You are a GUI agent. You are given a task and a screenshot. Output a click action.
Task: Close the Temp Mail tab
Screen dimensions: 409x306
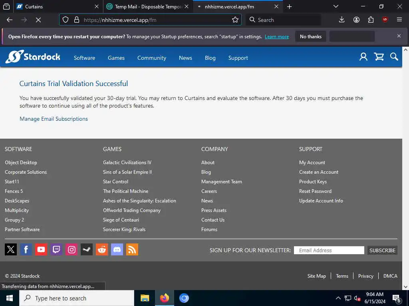(187, 6)
